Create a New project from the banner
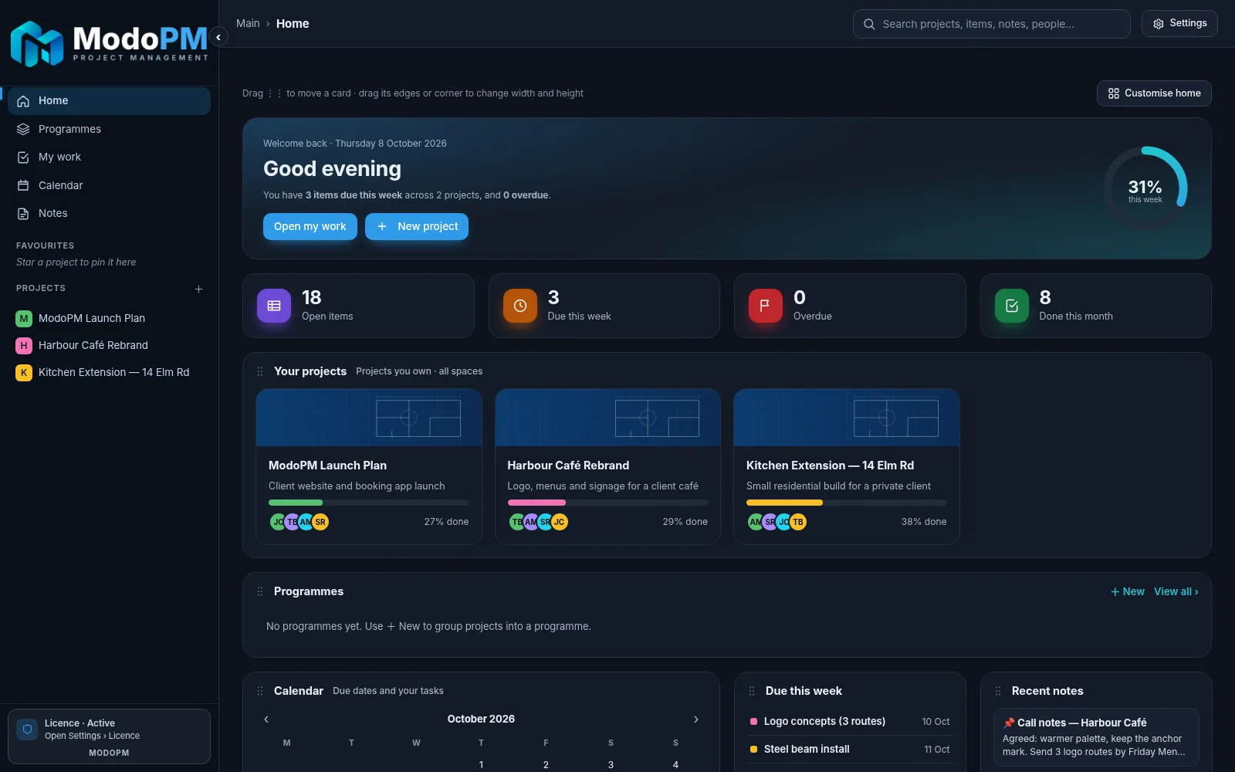The height and width of the screenshot is (772, 1235). (417, 226)
